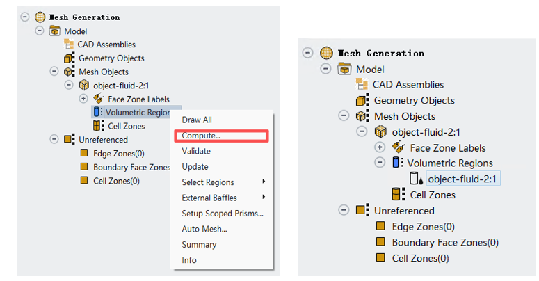
Task: Click the blue Volumetric Regions cylinder icon in right tree
Action: [397, 163]
